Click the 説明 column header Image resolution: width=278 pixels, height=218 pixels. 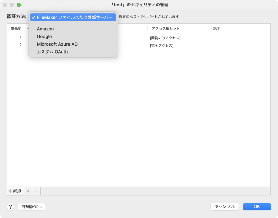click(217, 29)
